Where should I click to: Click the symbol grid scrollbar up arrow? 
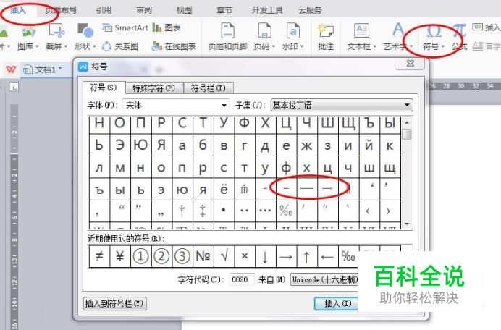point(407,122)
